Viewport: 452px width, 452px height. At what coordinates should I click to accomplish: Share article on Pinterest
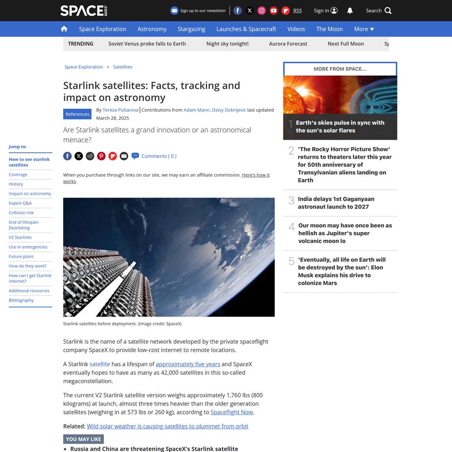click(101, 156)
